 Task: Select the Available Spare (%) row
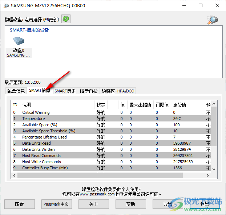coord(112,125)
